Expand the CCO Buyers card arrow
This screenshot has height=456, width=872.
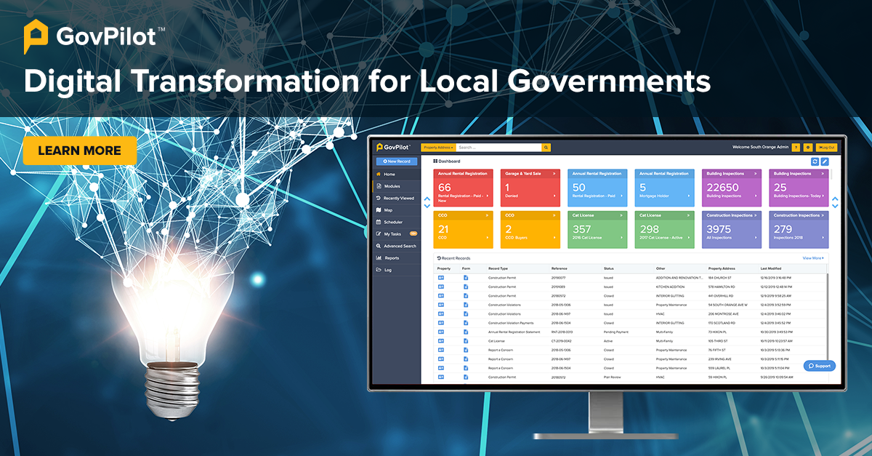pos(554,237)
